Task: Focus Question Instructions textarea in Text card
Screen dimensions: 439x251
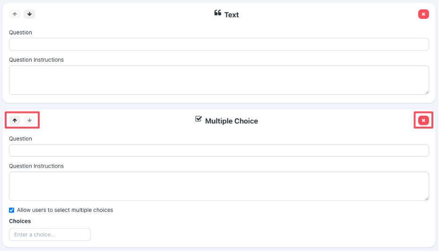Action: [x=219, y=80]
